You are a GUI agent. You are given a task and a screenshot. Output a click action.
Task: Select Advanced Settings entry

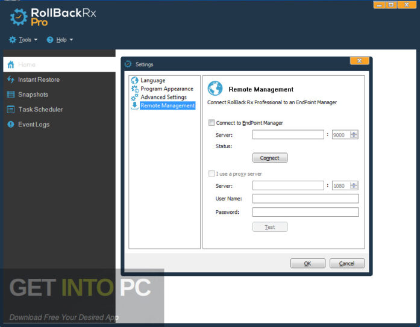pos(164,97)
